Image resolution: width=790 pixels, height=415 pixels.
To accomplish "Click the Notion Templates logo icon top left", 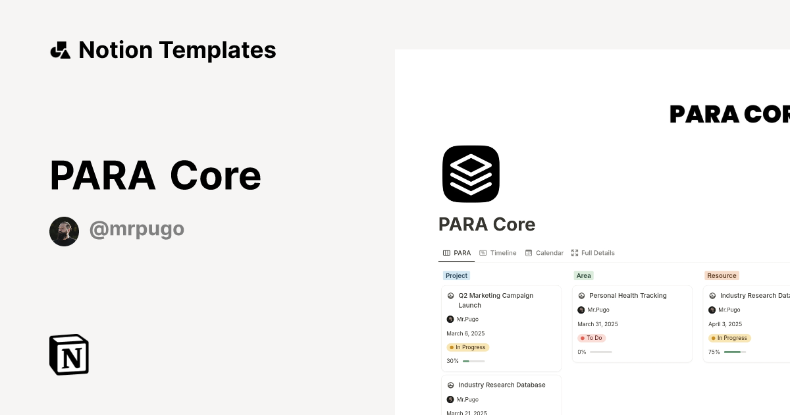I will click(60, 49).
